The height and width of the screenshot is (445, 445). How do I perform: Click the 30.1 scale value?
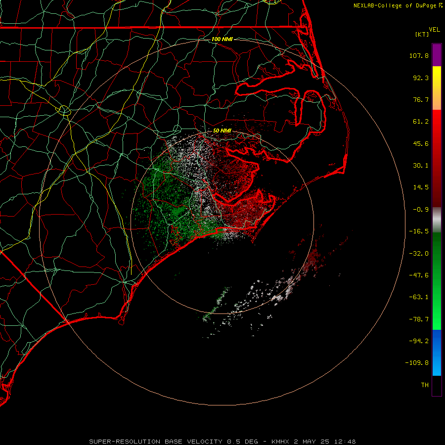coord(421,166)
